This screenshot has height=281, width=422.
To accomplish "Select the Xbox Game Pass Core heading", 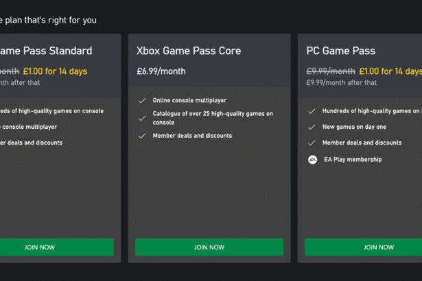I will 189,51.
